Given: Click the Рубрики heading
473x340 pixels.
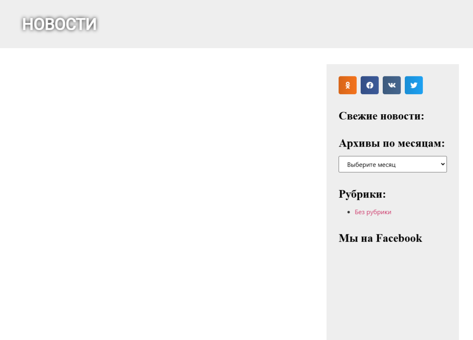Looking at the screenshot, I should tap(362, 194).
